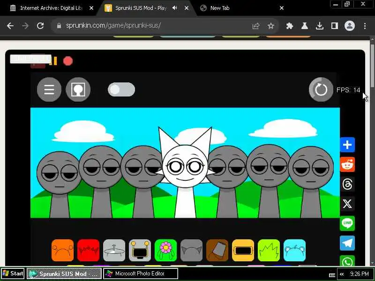
Task: Select the brown bucket sound icon
Action: pos(217,250)
